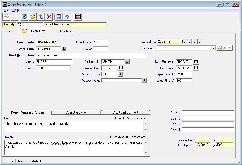Click the undo arrow toolbar icon
242x165 pixels.
click(67, 17)
